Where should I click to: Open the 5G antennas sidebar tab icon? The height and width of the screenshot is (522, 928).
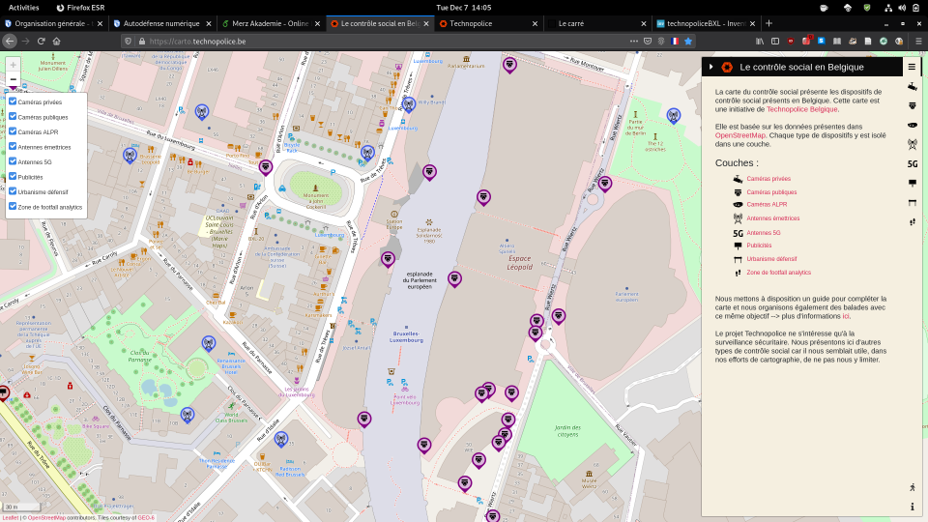pos(912,164)
